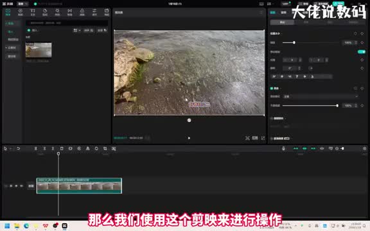Click the opacity percentage stepper arrows
370x231 pixels.
(x=356, y=106)
